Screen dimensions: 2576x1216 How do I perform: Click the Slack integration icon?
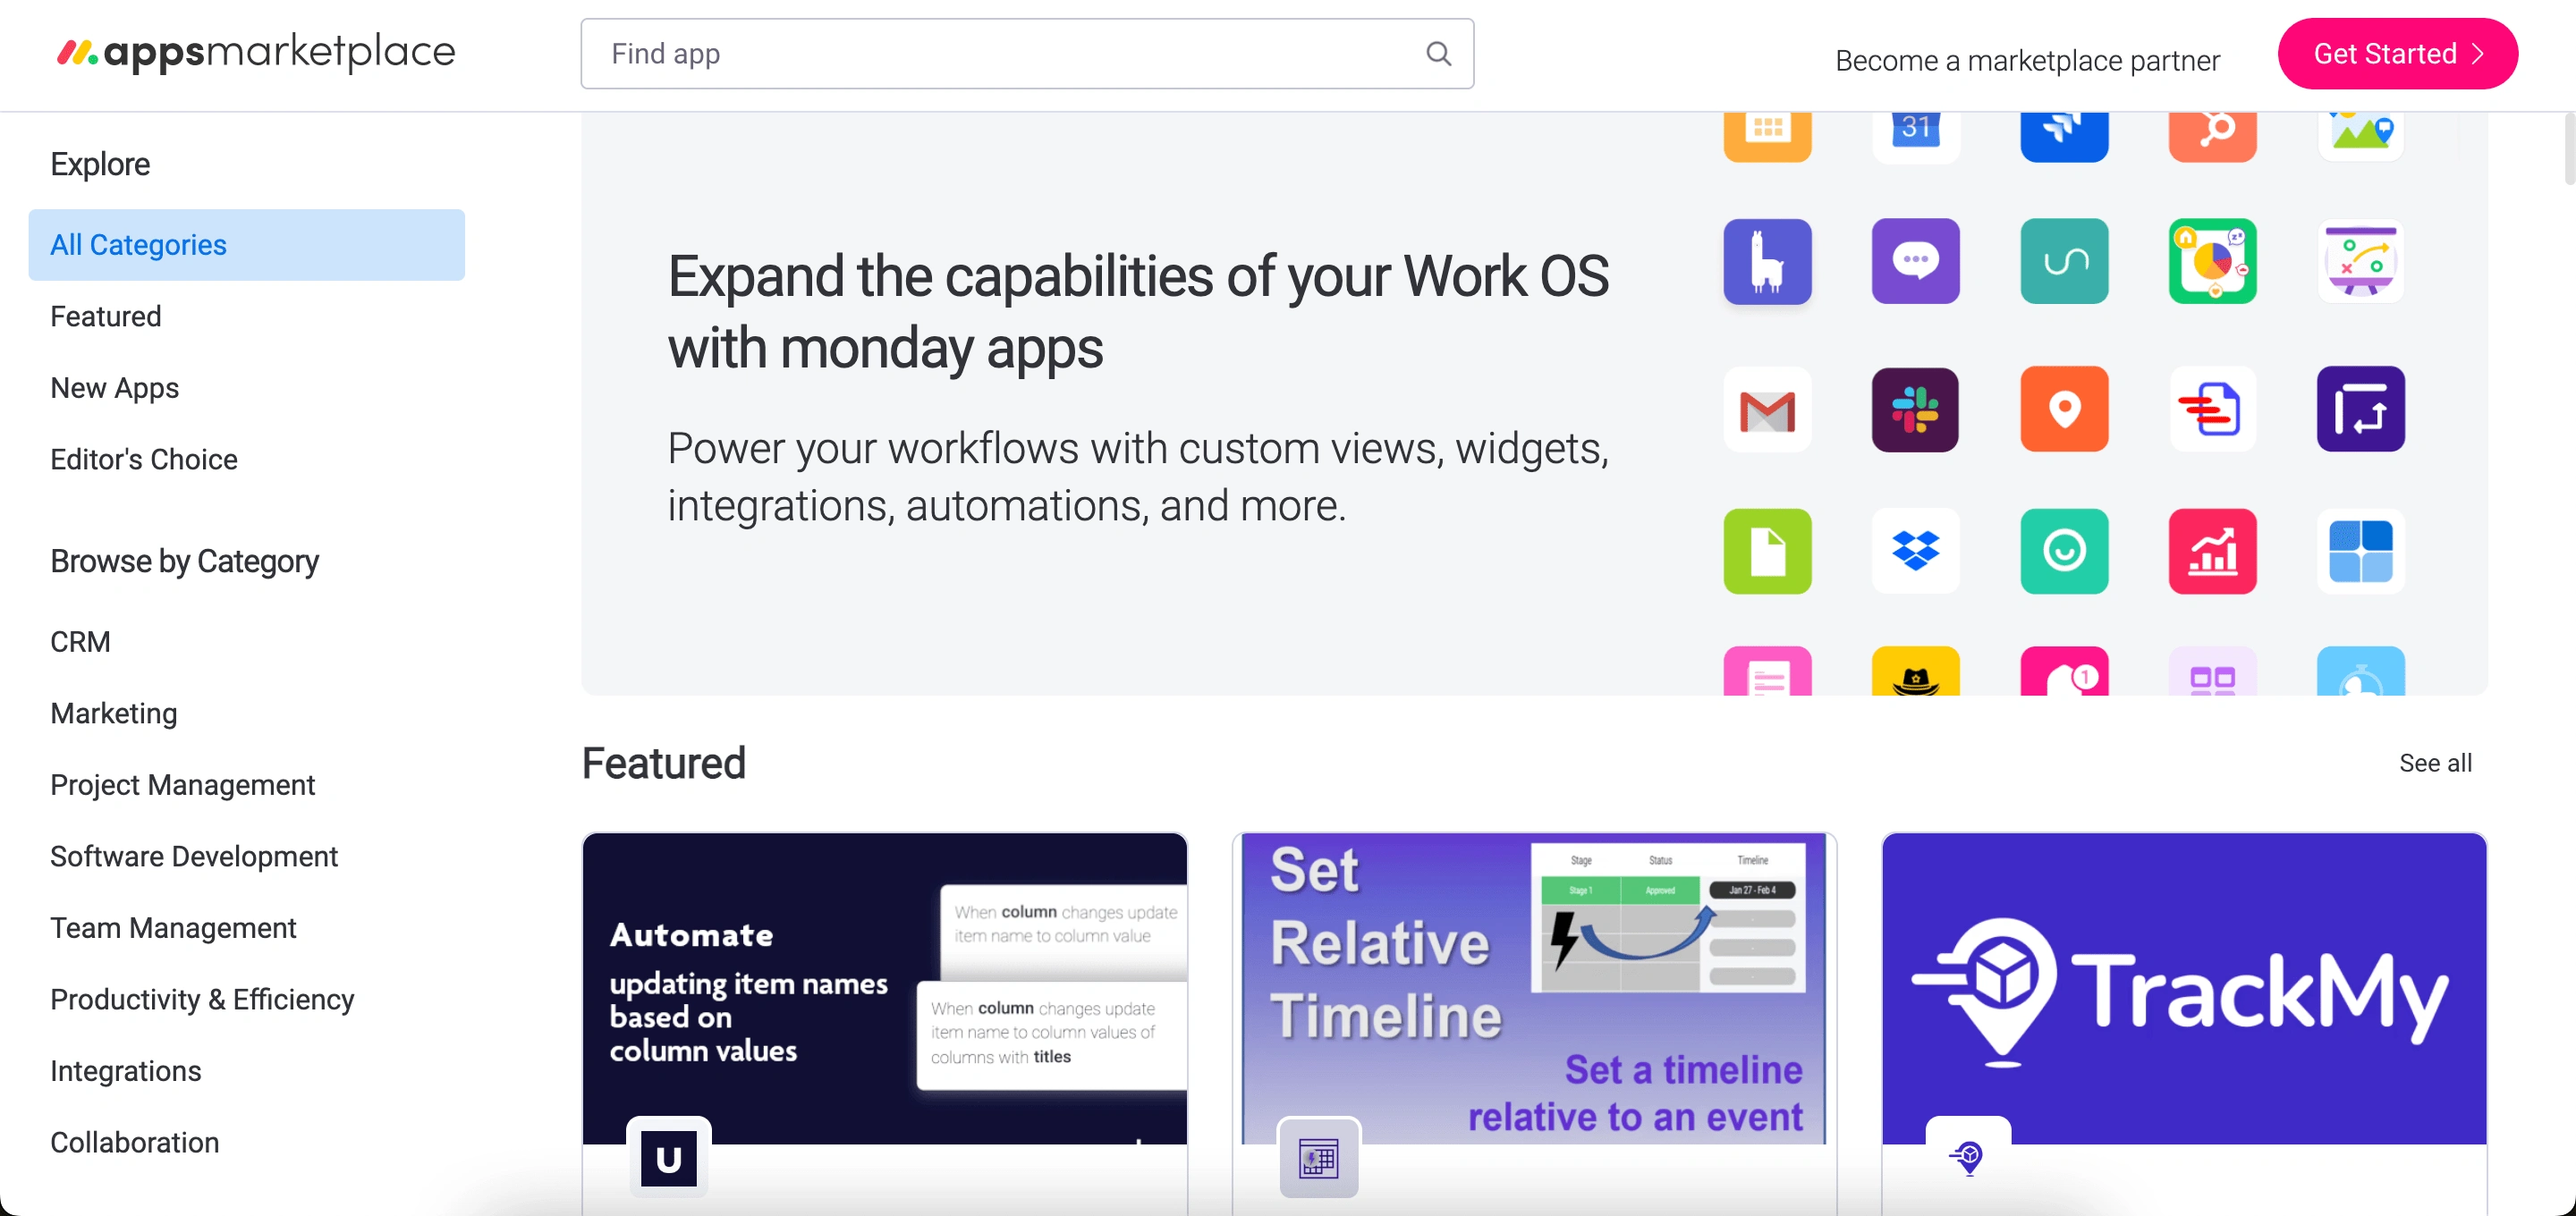[x=1914, y=408]
